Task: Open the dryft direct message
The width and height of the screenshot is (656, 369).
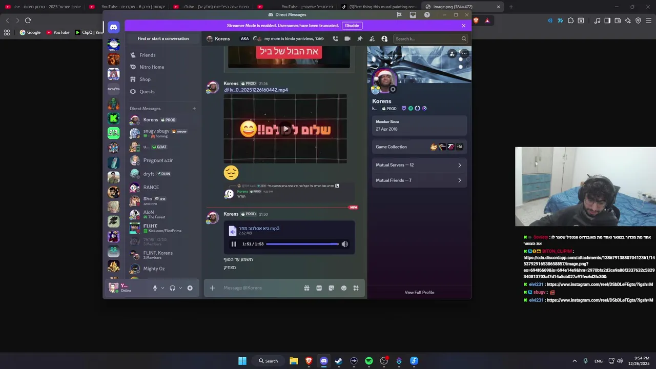Action: (163, 174)
